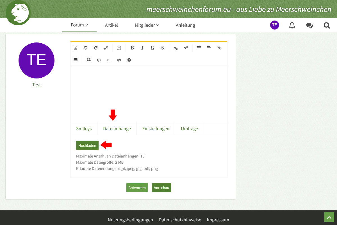The image size is (337, 225).
Task: Toggle editor source code view
Action: 76,48
